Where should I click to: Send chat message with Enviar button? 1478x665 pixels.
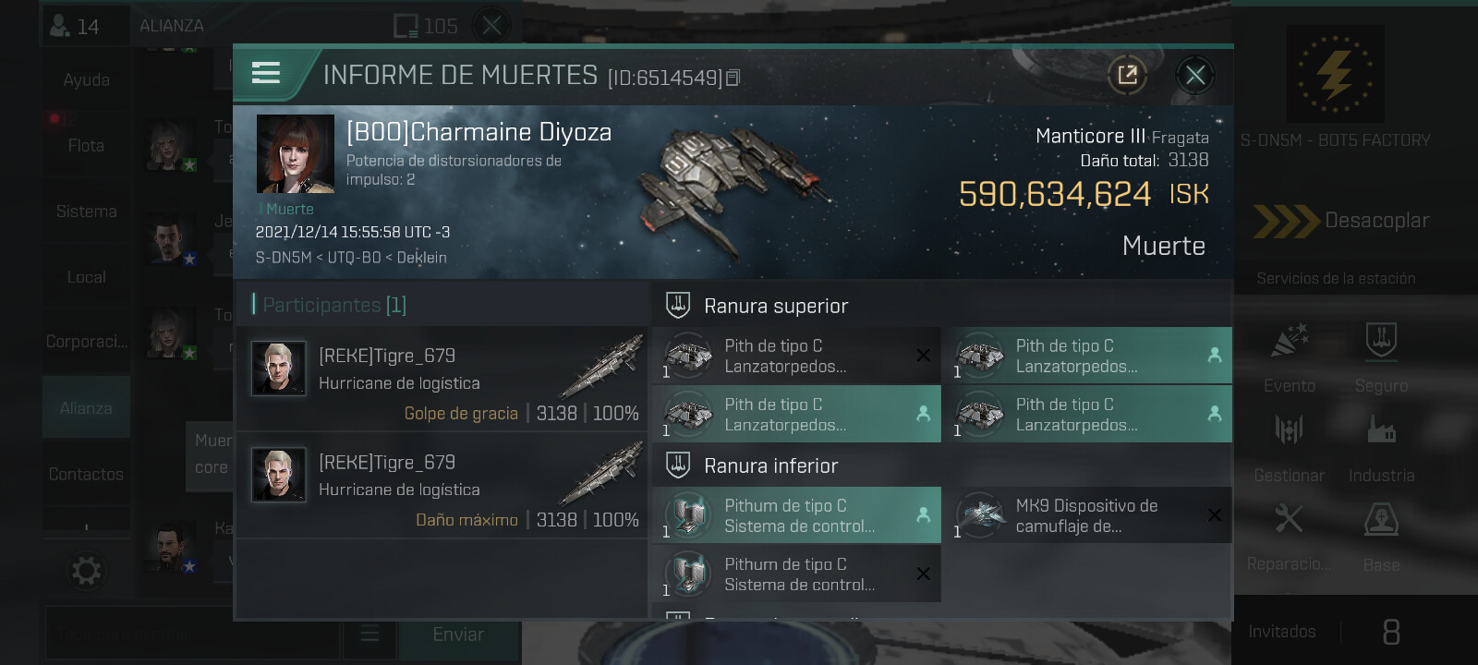point(458,635)
